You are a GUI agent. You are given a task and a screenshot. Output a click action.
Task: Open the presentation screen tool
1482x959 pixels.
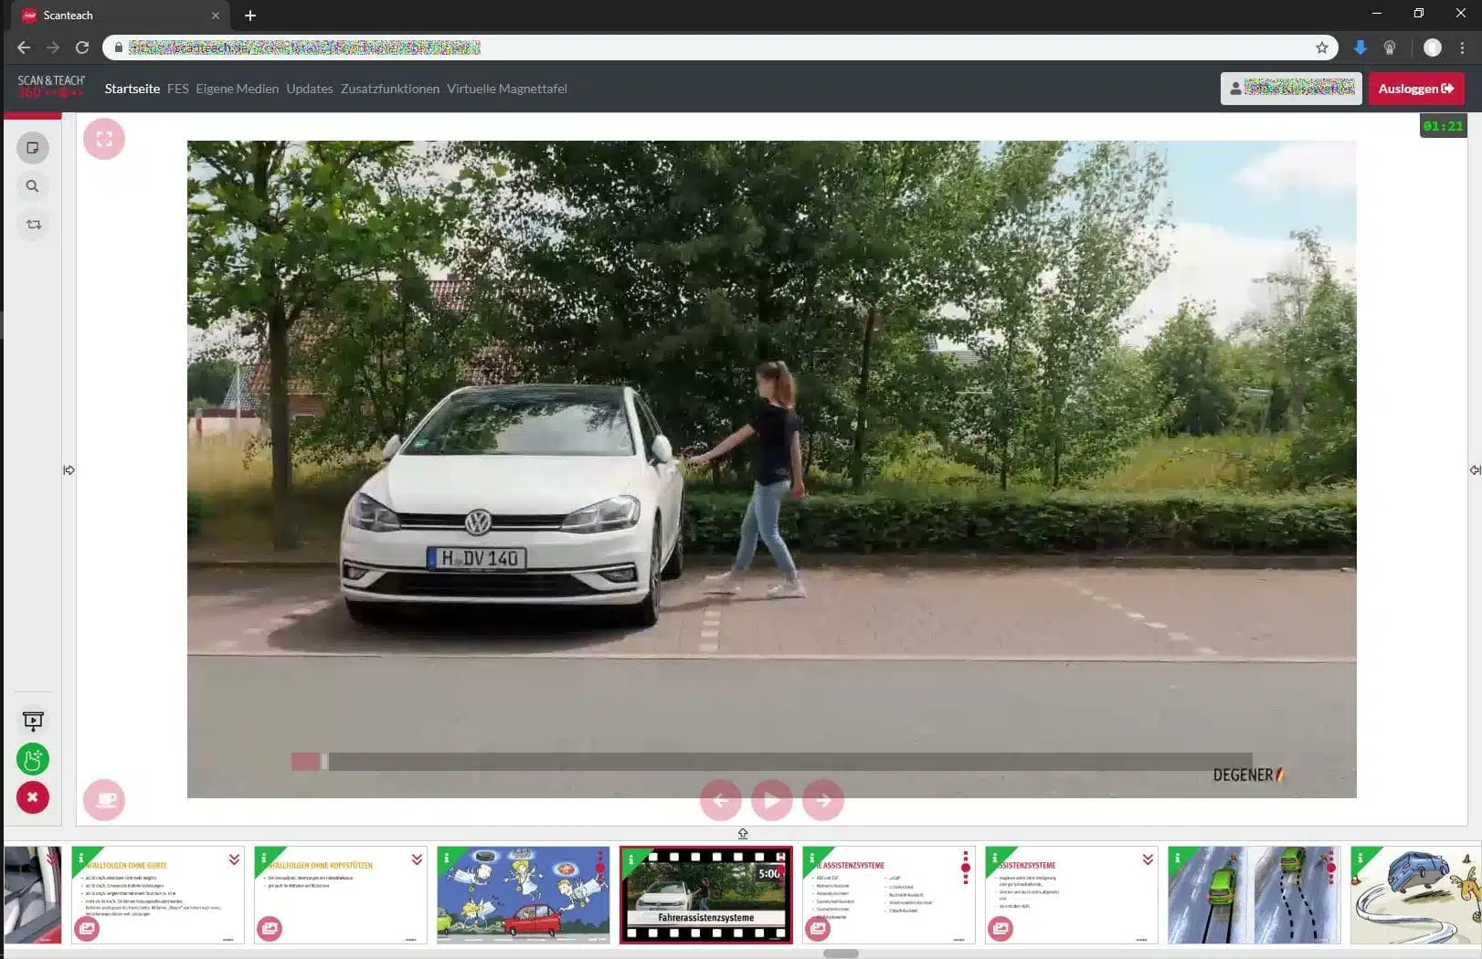pyautogui.click(x=33, y=722)
